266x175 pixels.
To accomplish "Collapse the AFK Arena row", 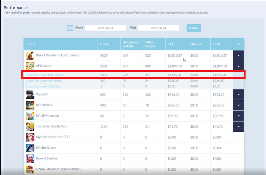I will tap(239, 66).
